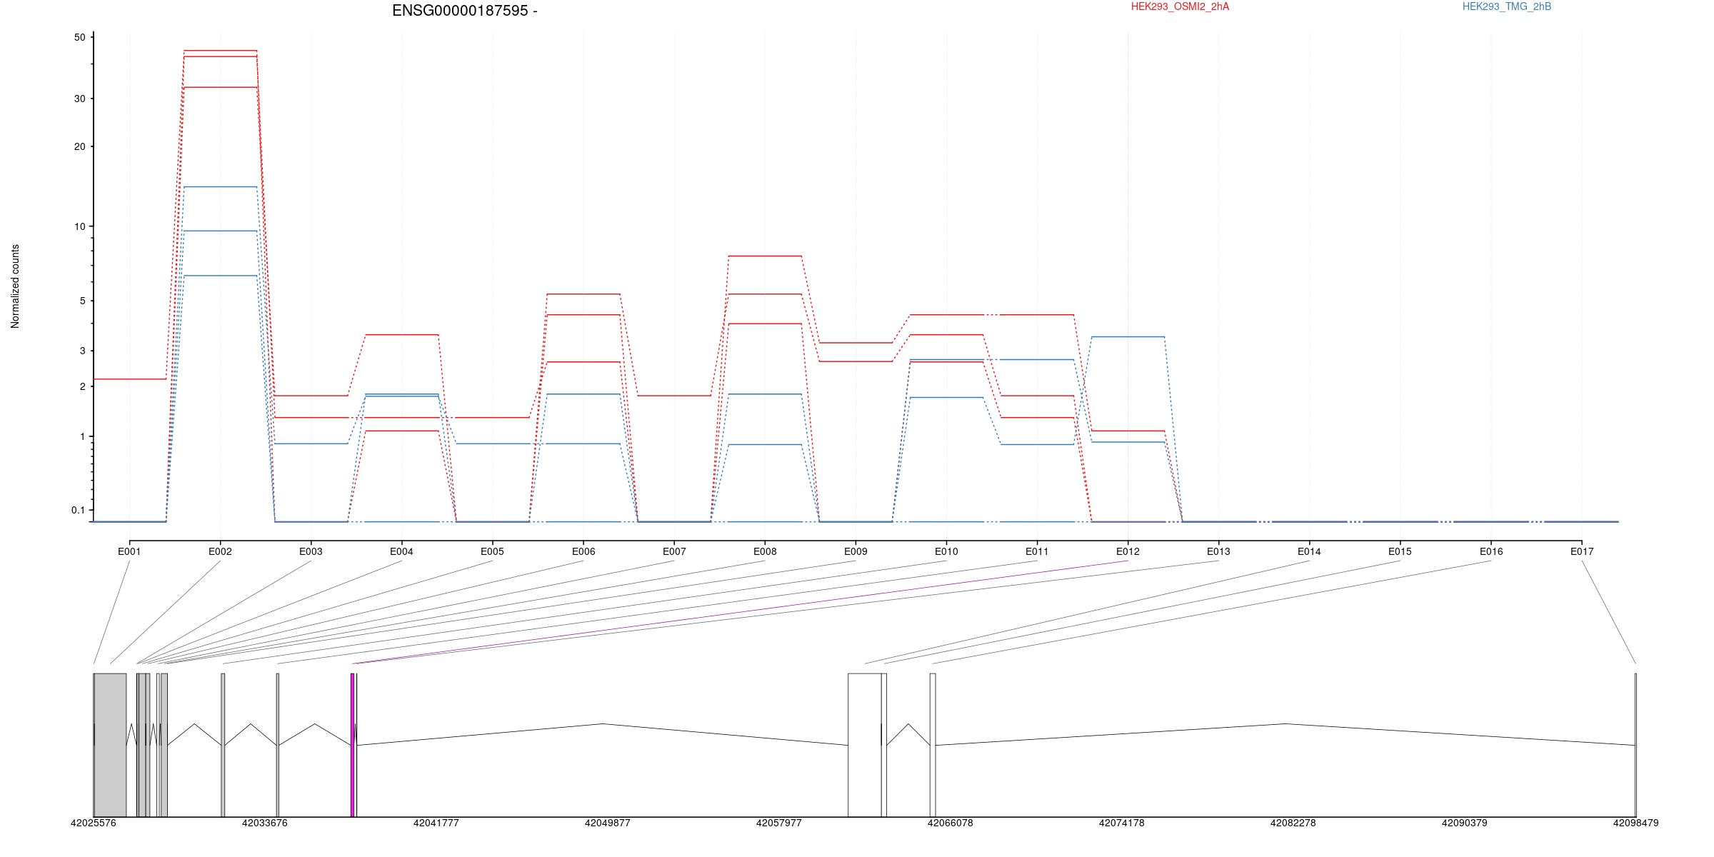Click the Normalized counts axis label
Viewport: 1714px width, 857px height.
(x=15, y=286)
